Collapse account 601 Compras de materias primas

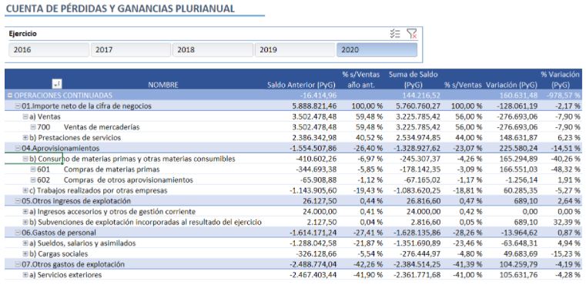pyautogui.click(x=33, y=169)
